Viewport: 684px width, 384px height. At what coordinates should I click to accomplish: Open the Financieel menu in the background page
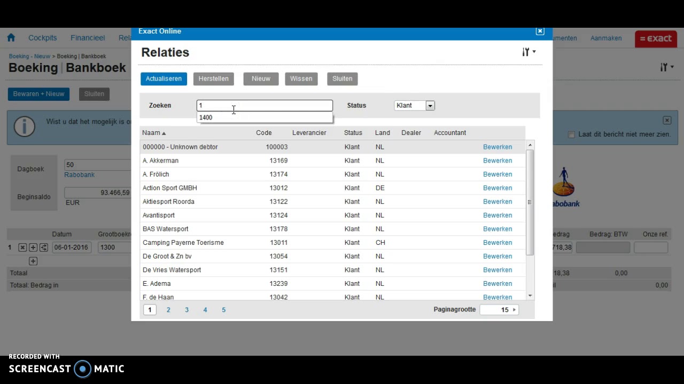tap(88, 38)
